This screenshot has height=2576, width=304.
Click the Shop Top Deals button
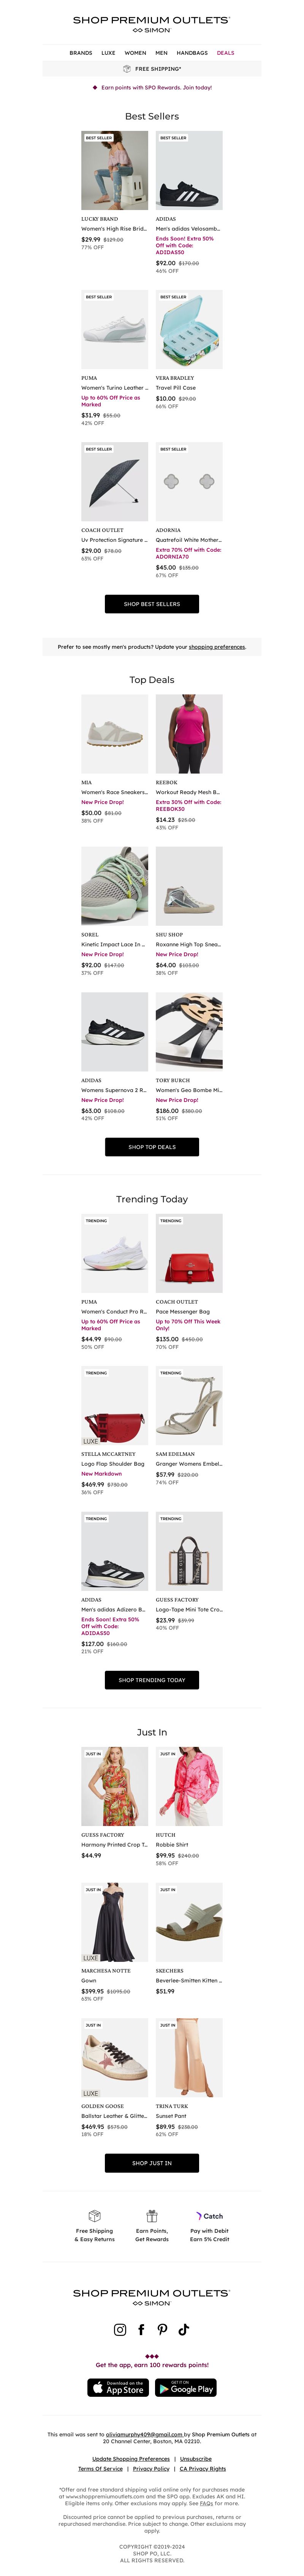(152, 1147)
